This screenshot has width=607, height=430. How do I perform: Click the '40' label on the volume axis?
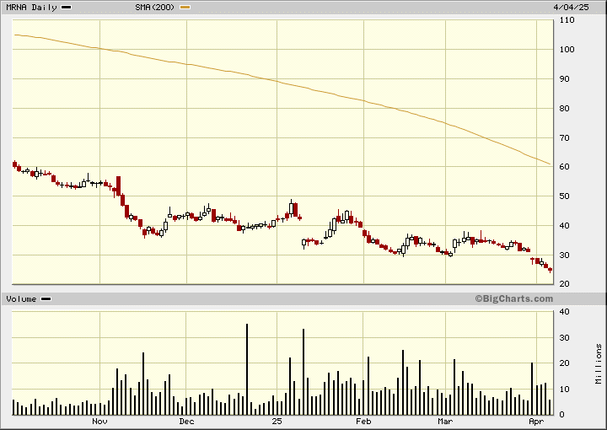click(565, 312)
